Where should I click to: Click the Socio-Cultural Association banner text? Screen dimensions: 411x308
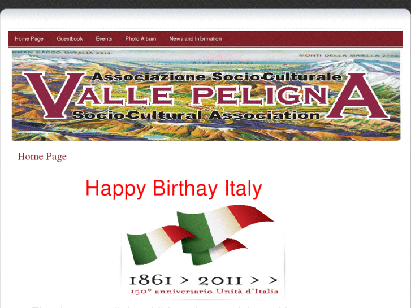pyautogui.click(x=196, y=115)
